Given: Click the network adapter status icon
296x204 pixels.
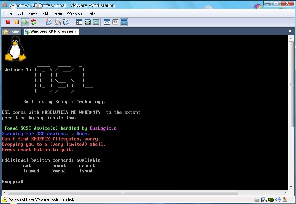Looking at the screenshot, I should (x=271, y=200).
